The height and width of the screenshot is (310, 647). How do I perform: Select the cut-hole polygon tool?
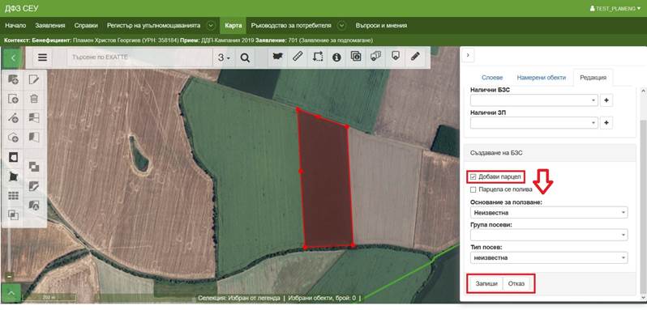(x=14, y=157)
